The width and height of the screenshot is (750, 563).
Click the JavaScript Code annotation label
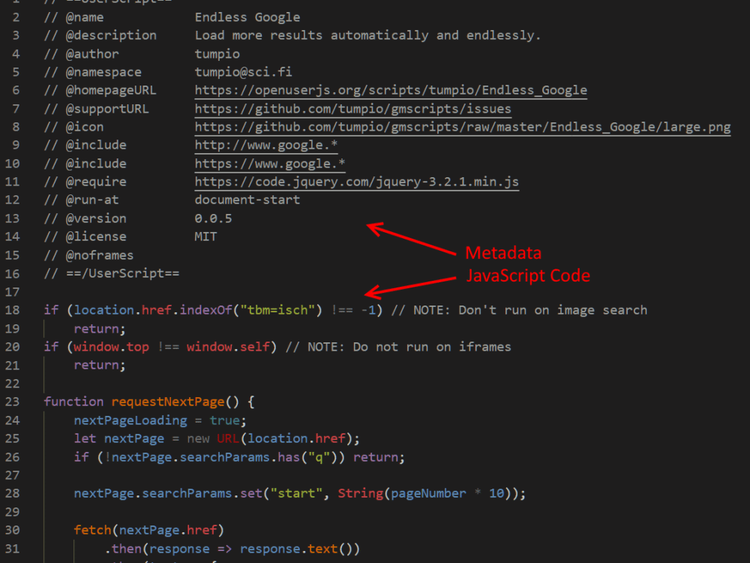point(528,276)
